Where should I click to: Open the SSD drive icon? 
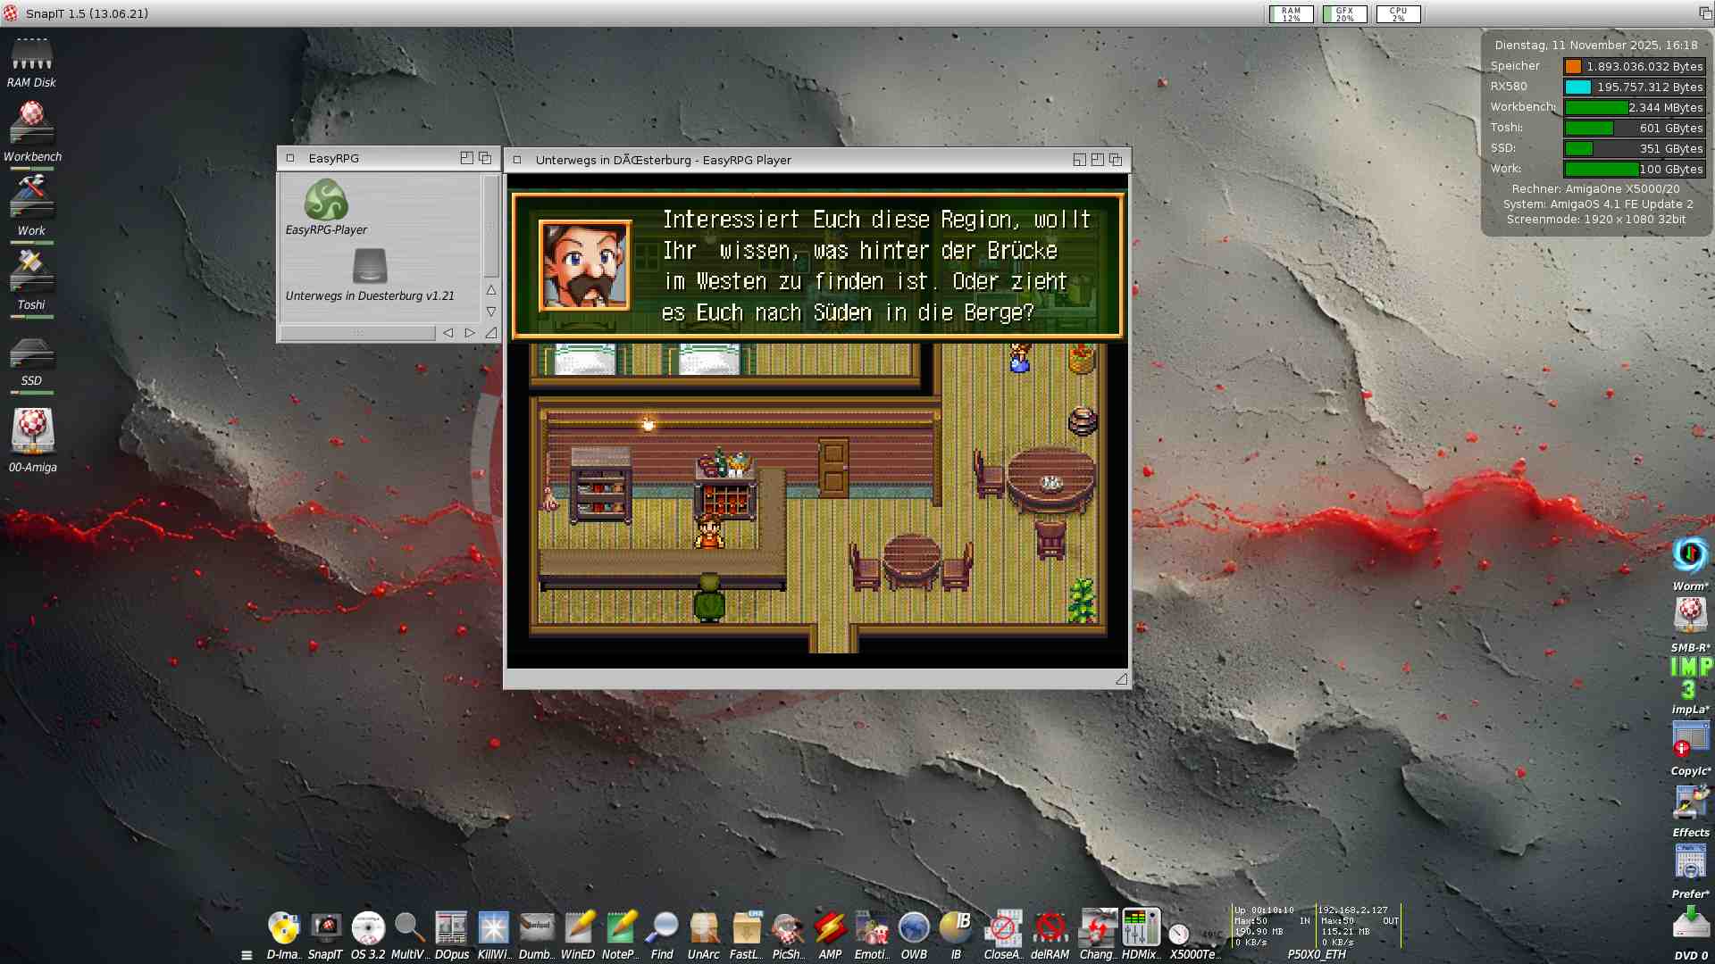click(31, 355)
